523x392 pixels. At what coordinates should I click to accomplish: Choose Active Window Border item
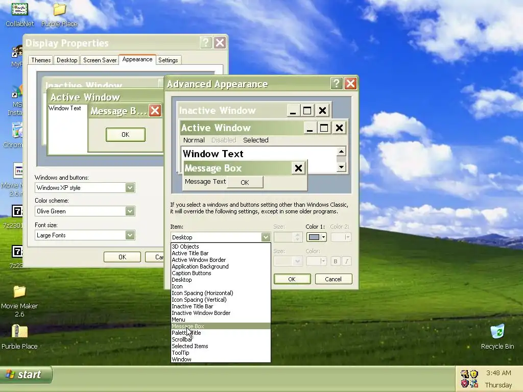coord(221,260)
